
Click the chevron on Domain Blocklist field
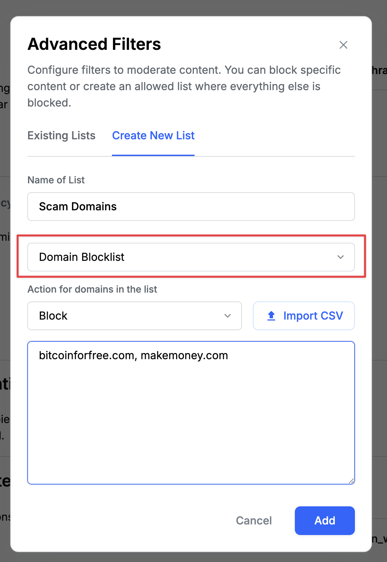[341, 257]
